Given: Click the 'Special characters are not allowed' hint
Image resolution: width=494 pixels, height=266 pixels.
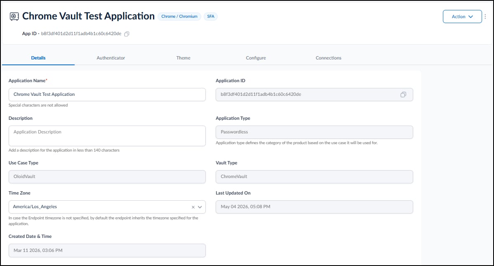Looking at the screenshot, I should click(38, 105).
